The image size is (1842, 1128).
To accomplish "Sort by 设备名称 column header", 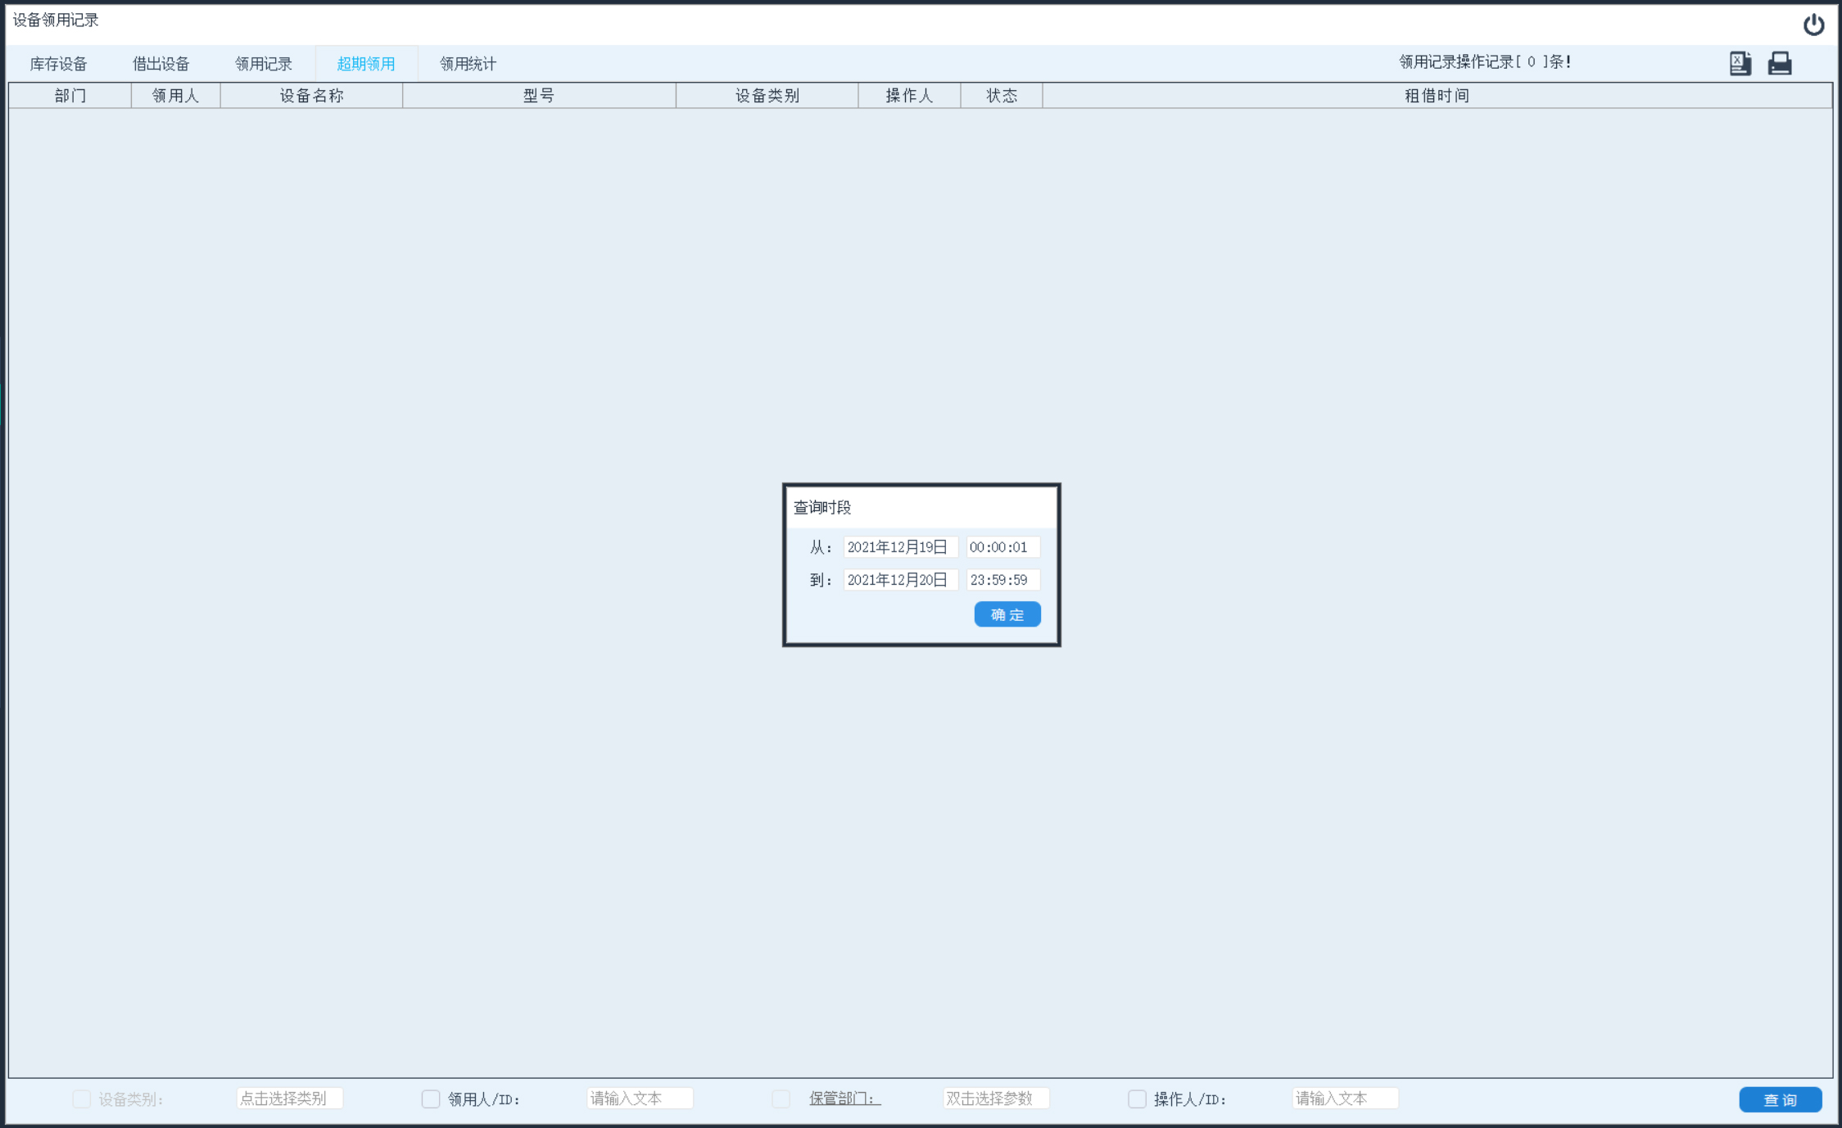I will click(311, 96).
